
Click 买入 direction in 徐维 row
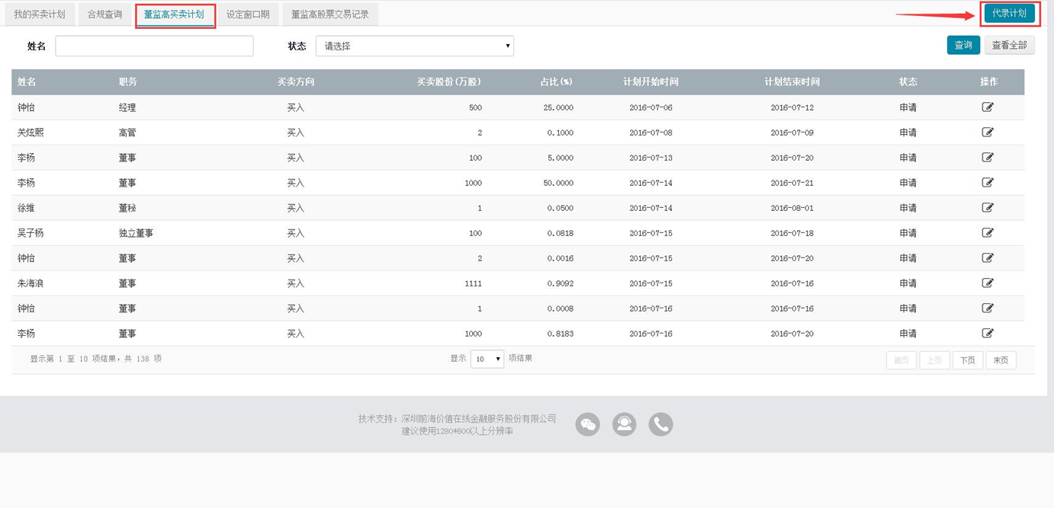pos(296,208)
